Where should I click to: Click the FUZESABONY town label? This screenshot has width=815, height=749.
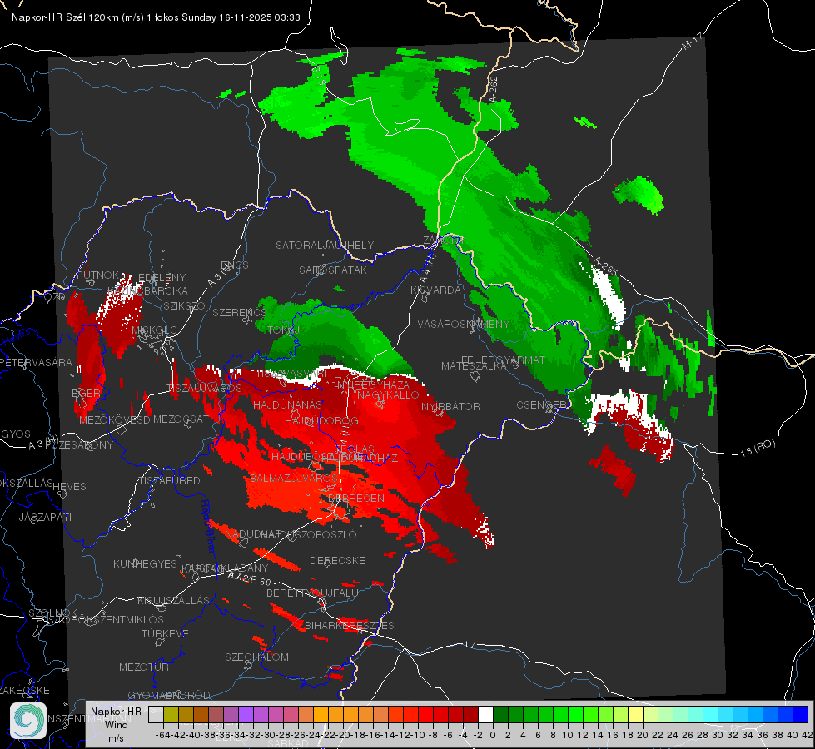(x=79, y=445)
